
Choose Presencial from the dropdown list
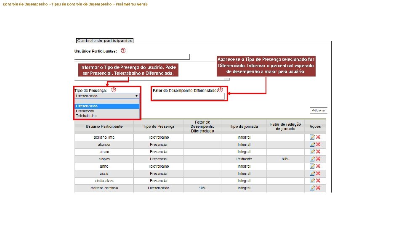pyautogui.click(x=107, y=111)
